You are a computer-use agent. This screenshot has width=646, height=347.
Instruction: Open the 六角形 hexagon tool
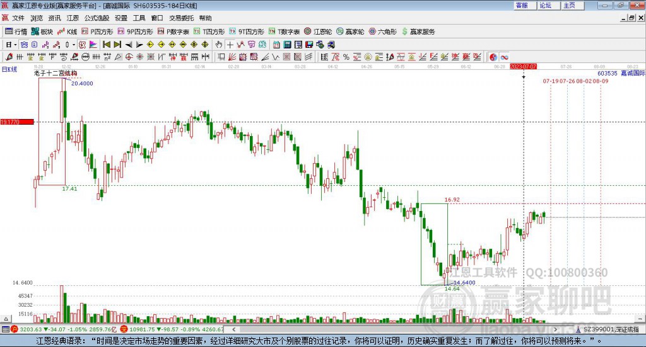[383, 31]
